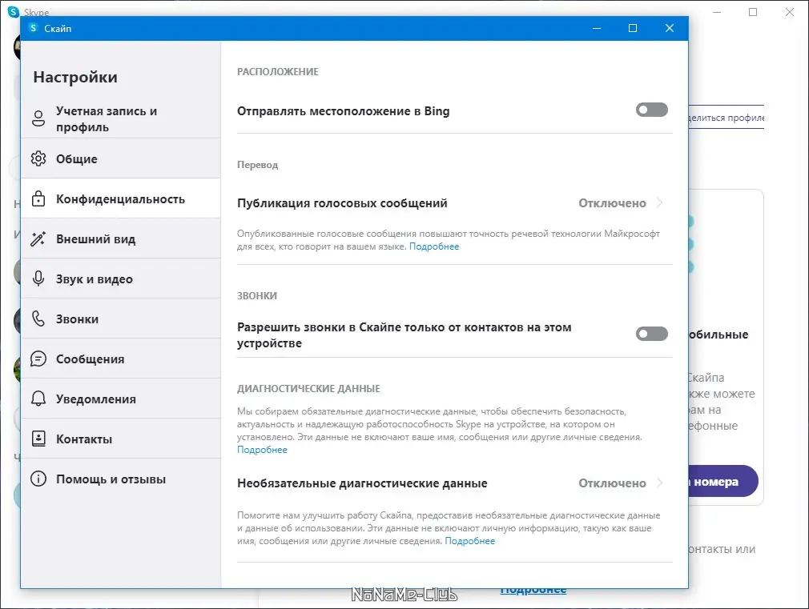Click the Настройки heading

click(x=75, y=77)
